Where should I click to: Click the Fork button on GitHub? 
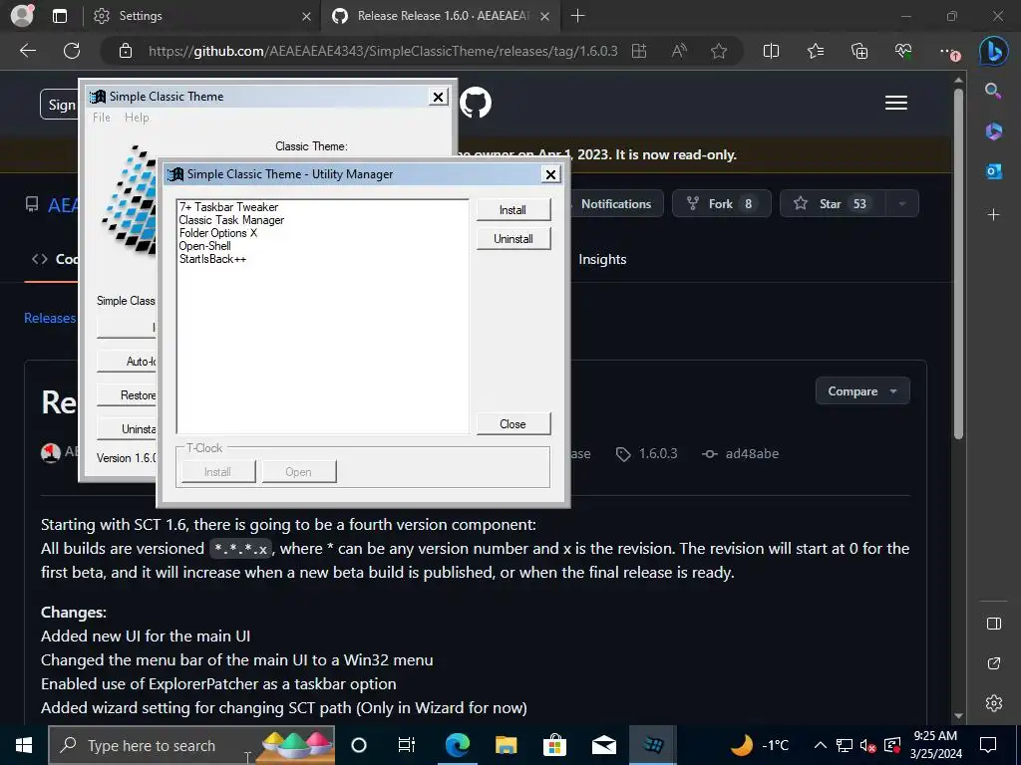pyautogui.click(x=722, y=203)
